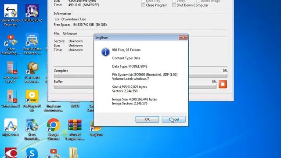Image resolution: width=281 pixels, height=158 pixels.
Task: Open Voter front 1 PDF file
Action: coord(11,98)
